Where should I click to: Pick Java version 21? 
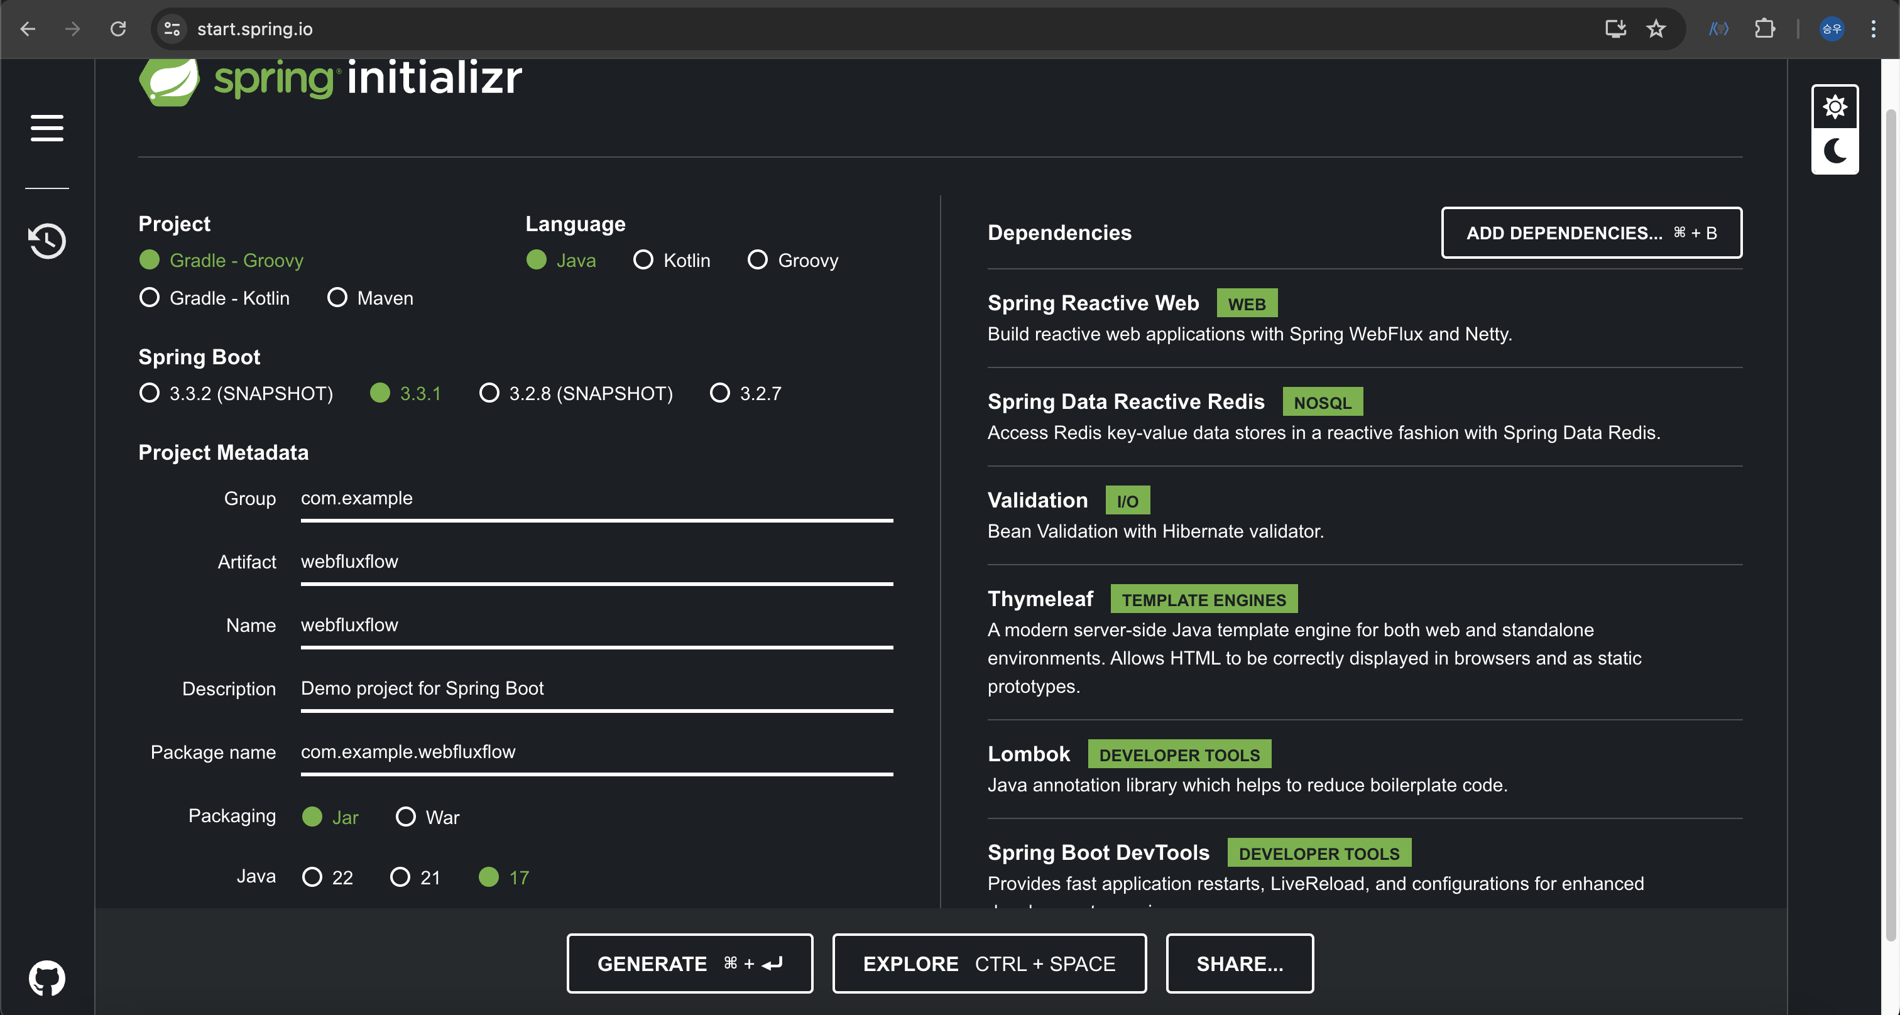[x=400, y=877]
